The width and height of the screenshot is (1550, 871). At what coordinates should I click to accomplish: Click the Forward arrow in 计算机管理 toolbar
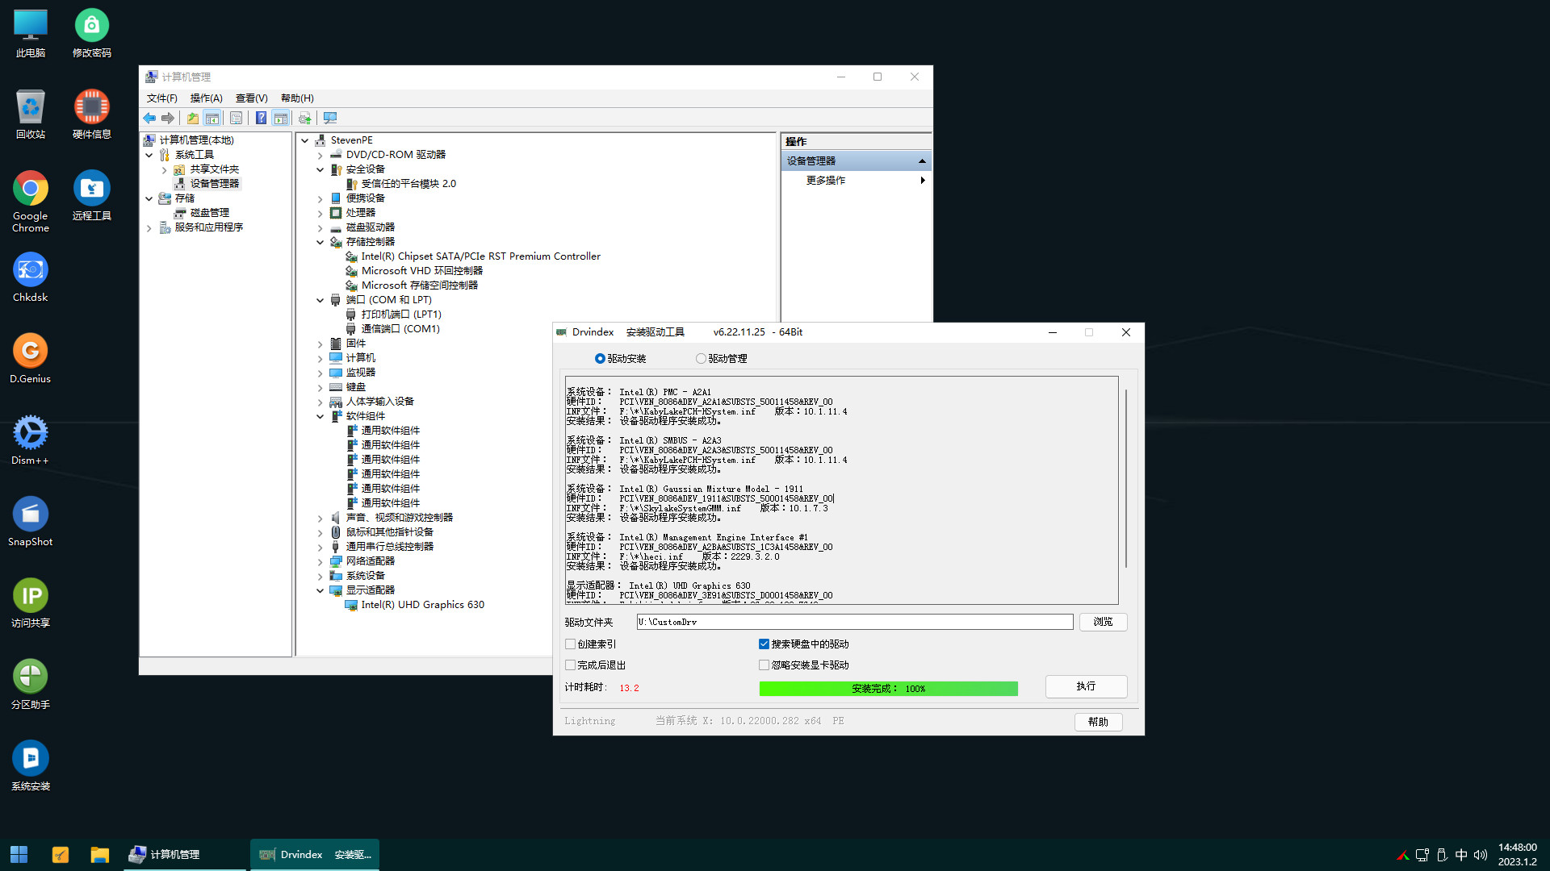pyautogui.click(x=168, y=119)
